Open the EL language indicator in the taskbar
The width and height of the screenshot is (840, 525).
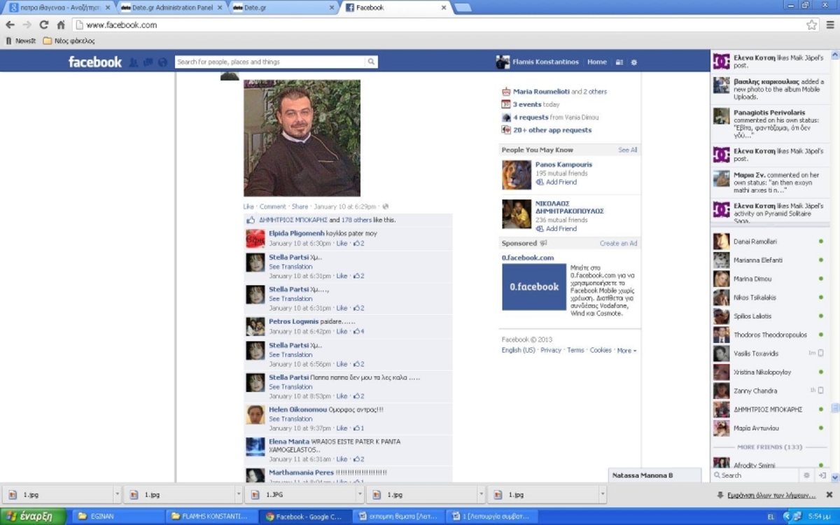[771, 517]
